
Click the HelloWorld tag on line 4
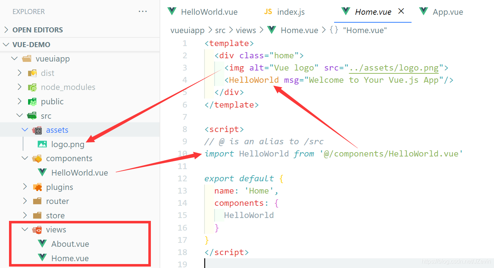pos(254,80)
